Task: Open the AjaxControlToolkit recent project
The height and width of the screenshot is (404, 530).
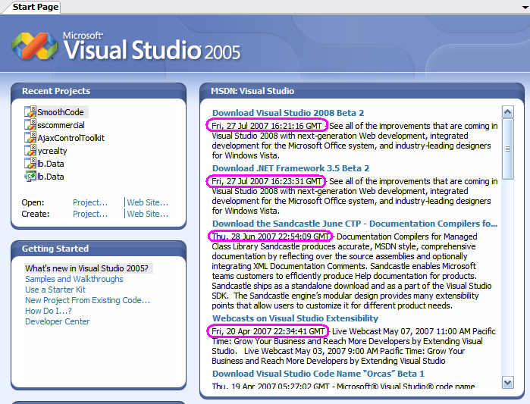Action: (x=71, y=138)
